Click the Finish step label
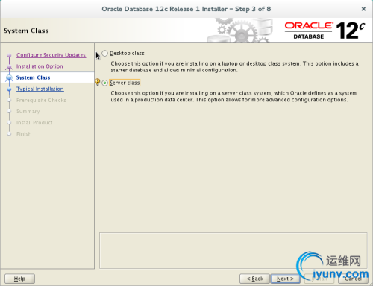 tap(24, 134)
